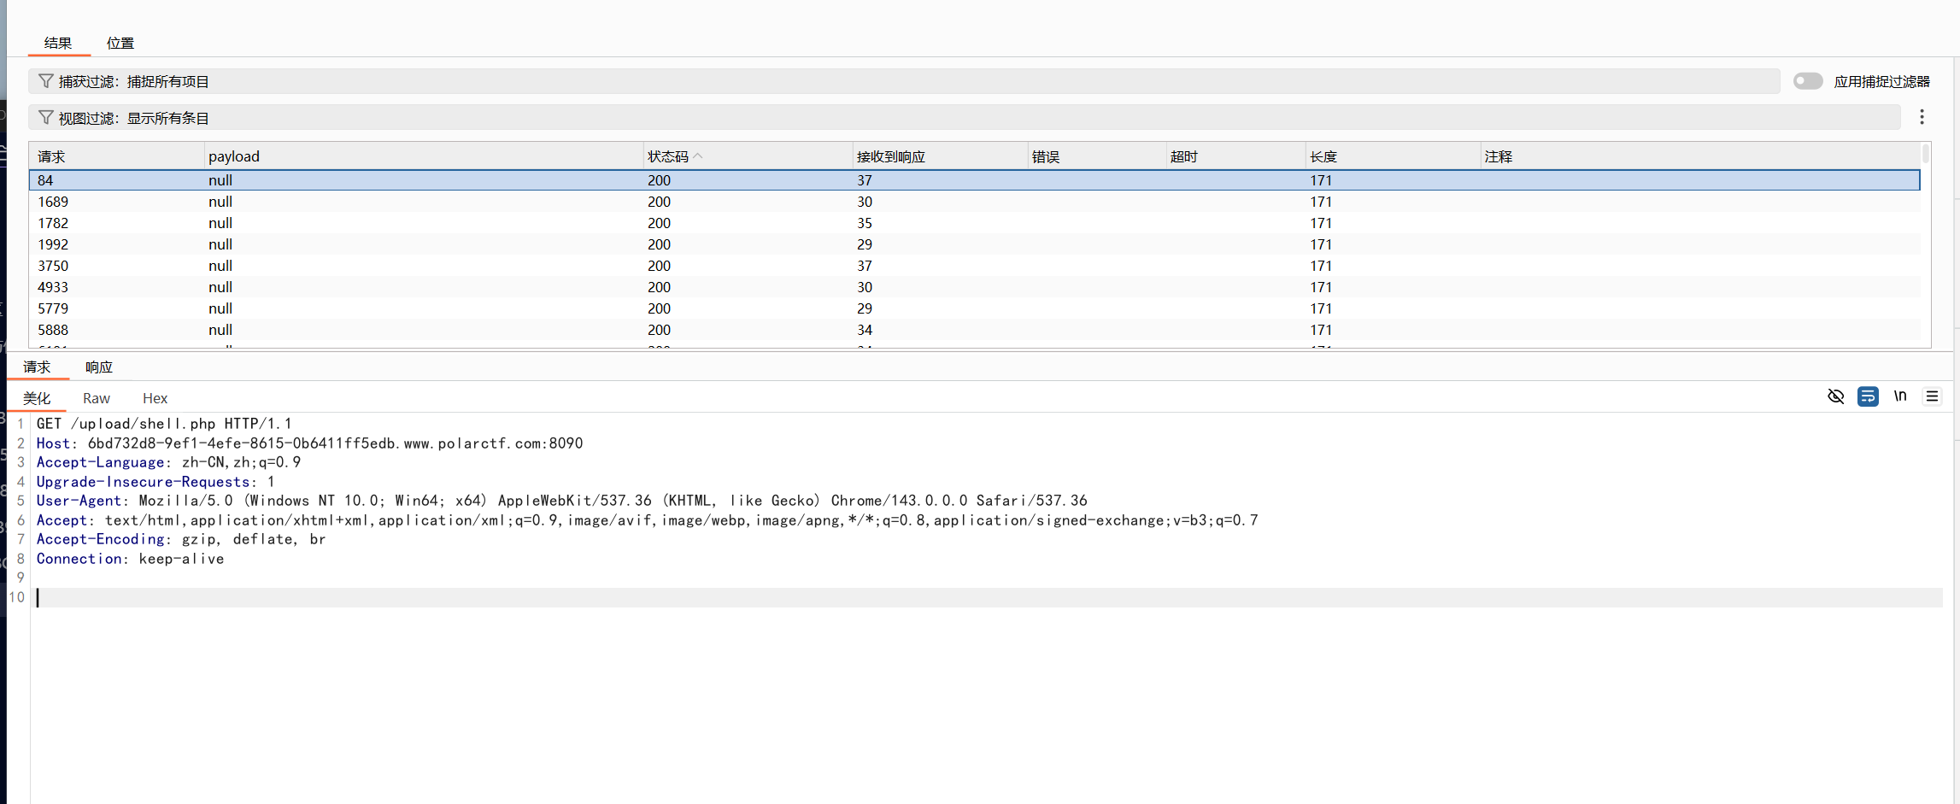Screen dimensions: 1960x804
Task: Enable the 应用捕捉过滤器 switch
Action: [1808, 81]
